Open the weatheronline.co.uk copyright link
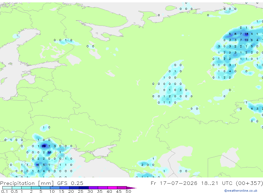The height and width of the screenshot is (193, 263). (x=241, y=191)
